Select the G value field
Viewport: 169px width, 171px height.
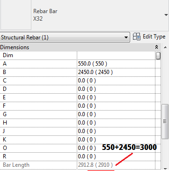[x=116, y=114]
